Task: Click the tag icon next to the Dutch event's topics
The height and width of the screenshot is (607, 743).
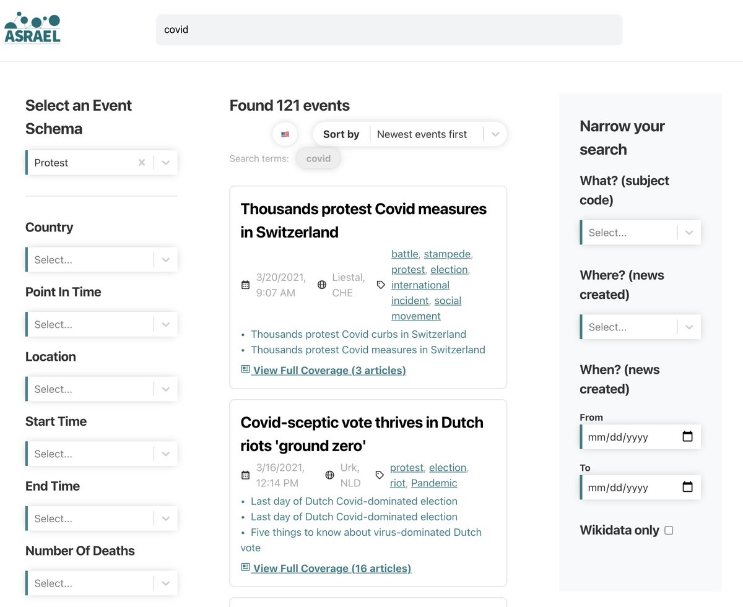Action: point(380,476)
